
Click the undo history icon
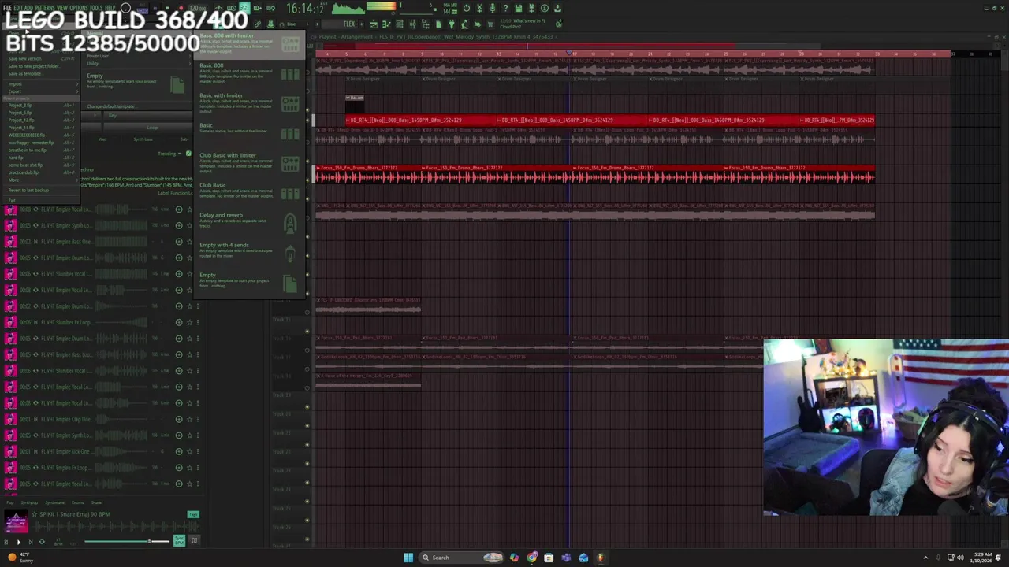point(467,8)
